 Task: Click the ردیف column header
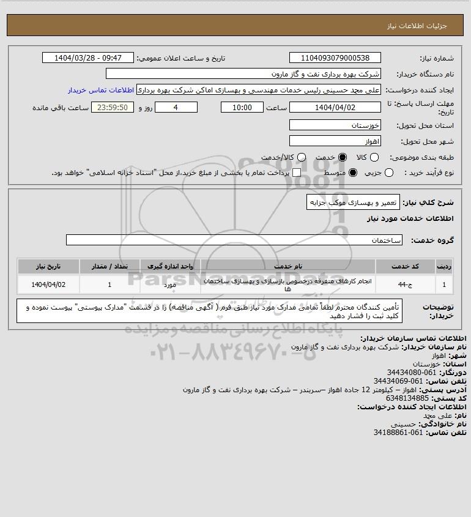(x=444, y=266)
